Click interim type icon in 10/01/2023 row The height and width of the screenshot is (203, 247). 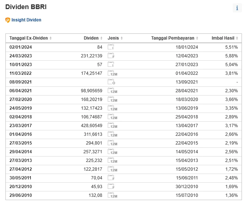pos(111,64)
